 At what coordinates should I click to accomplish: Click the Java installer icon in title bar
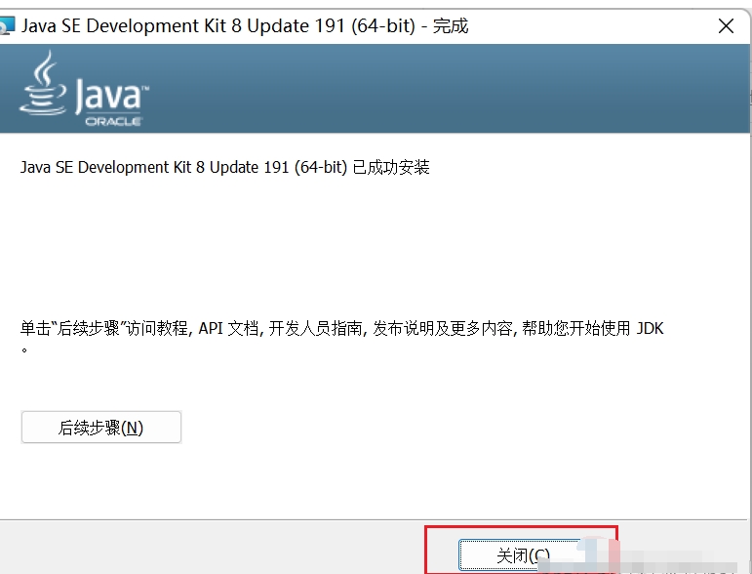[7, 26]
